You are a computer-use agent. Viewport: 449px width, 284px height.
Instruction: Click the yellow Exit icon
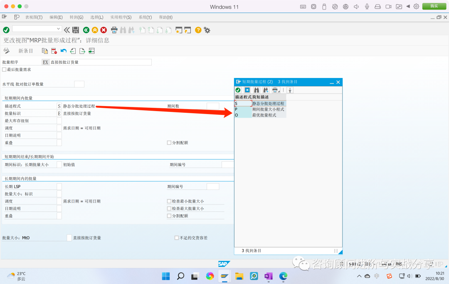[95, 30]
